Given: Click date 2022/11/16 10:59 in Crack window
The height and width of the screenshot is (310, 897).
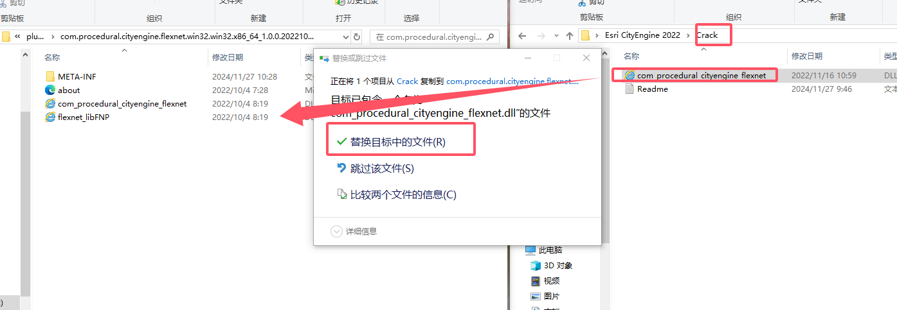Looking at the screenshot, I should 824,75.
